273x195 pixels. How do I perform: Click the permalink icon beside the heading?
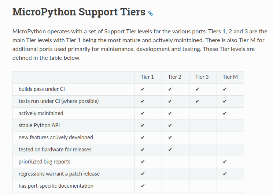pos(150,14)
